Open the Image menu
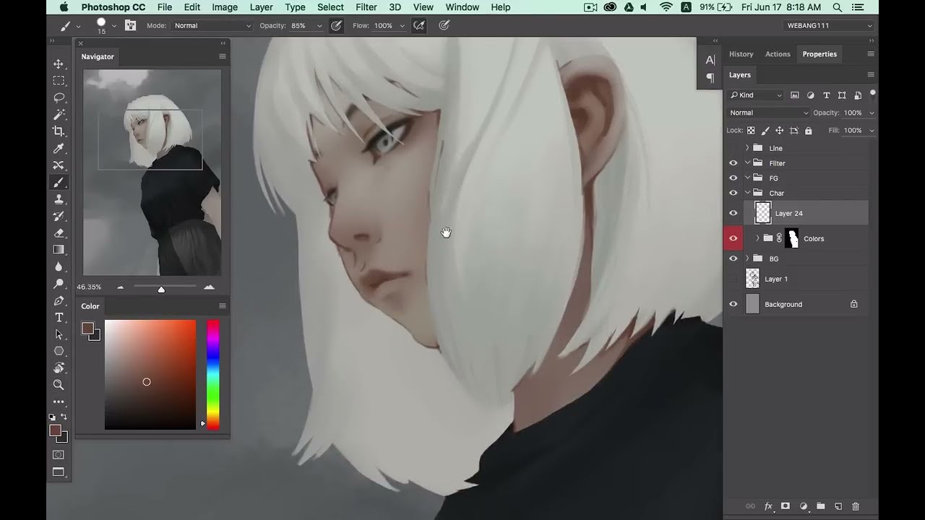This screenshot has height=520, width=925. pyautogui.click(x=225, y=7)
